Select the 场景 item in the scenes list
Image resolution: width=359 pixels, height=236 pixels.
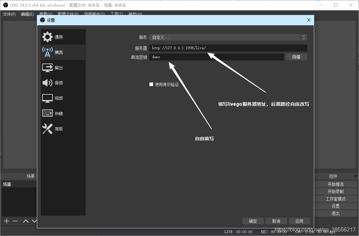point(19,184)
